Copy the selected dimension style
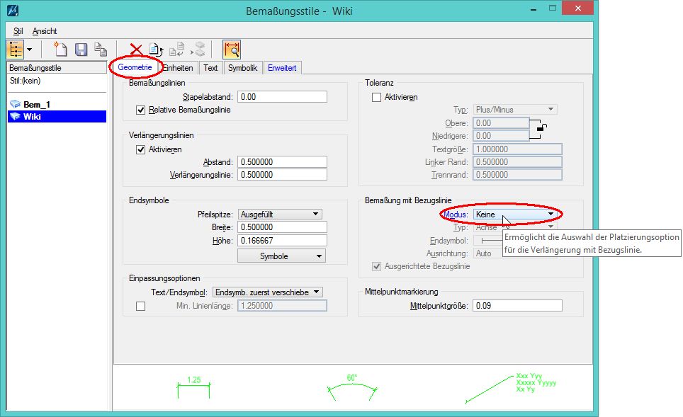683x417 pixels. click(101, 50)
